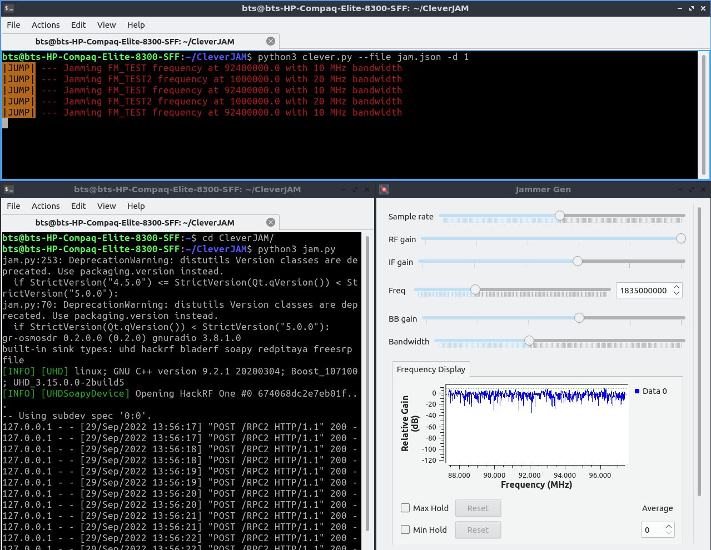This screenshot has height=550, width=711.
Task: Maximize the top terminal window
Action: 692,8
